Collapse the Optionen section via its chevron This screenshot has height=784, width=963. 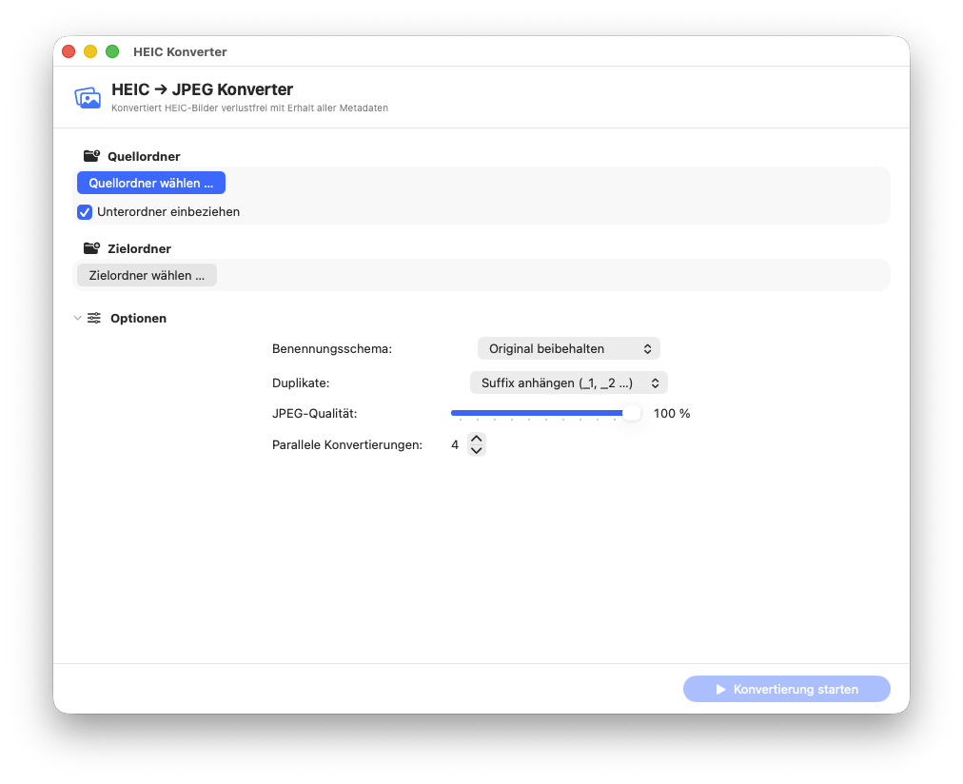point(77,318)
